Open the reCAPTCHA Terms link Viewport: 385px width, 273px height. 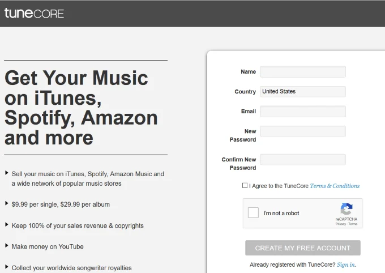[x=353, y=224]
